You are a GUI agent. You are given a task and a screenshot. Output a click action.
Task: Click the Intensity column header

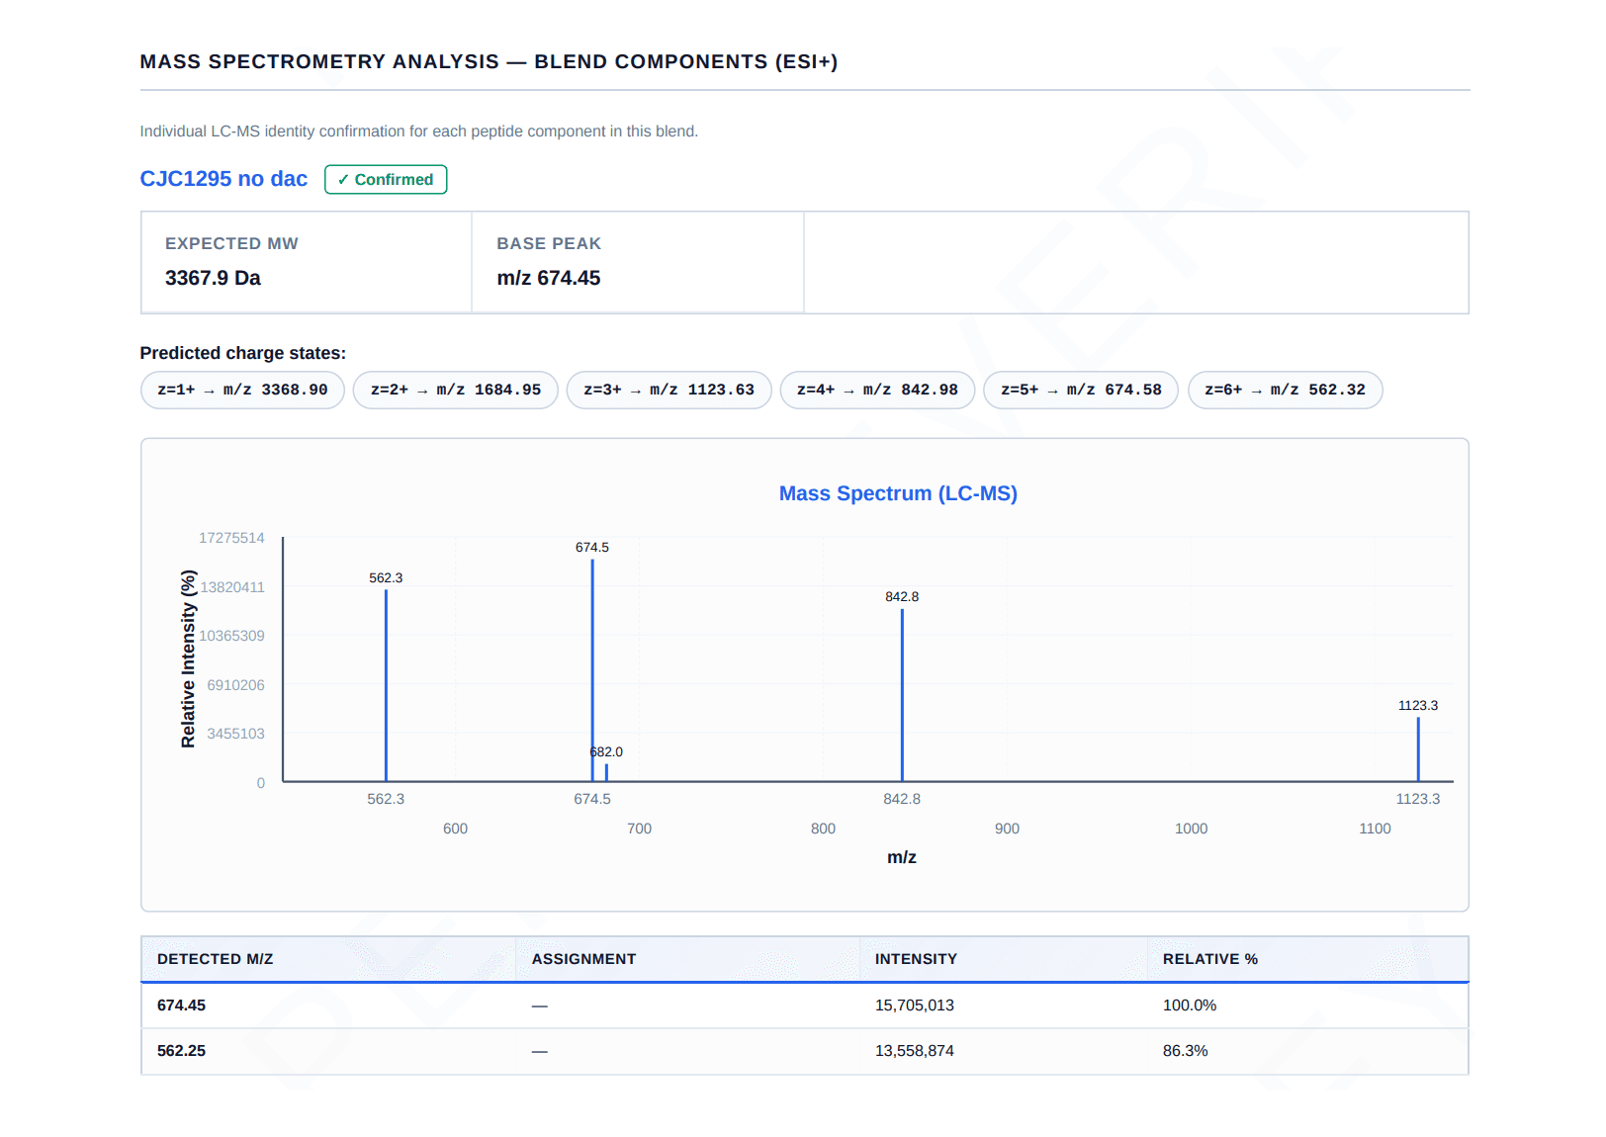pyautogui.click(x=916, y=959)
